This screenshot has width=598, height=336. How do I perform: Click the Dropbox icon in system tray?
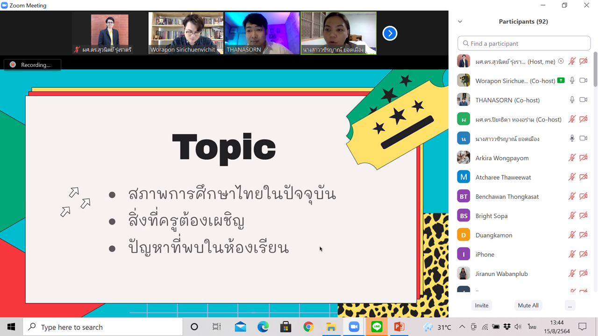click(507, 327)
